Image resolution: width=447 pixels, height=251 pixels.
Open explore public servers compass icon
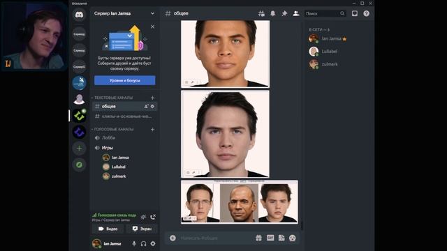79,165
